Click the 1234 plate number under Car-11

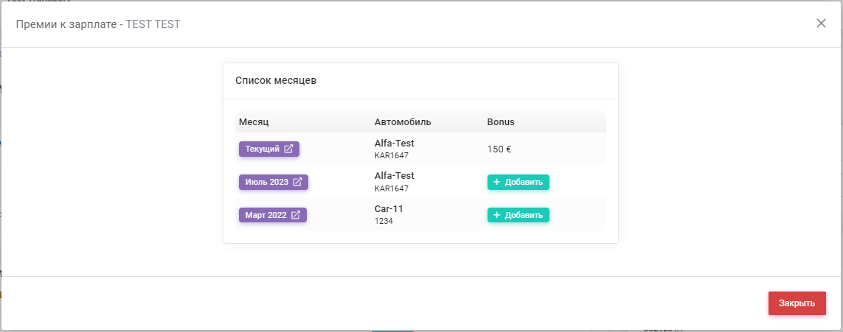tap(384, 220)
